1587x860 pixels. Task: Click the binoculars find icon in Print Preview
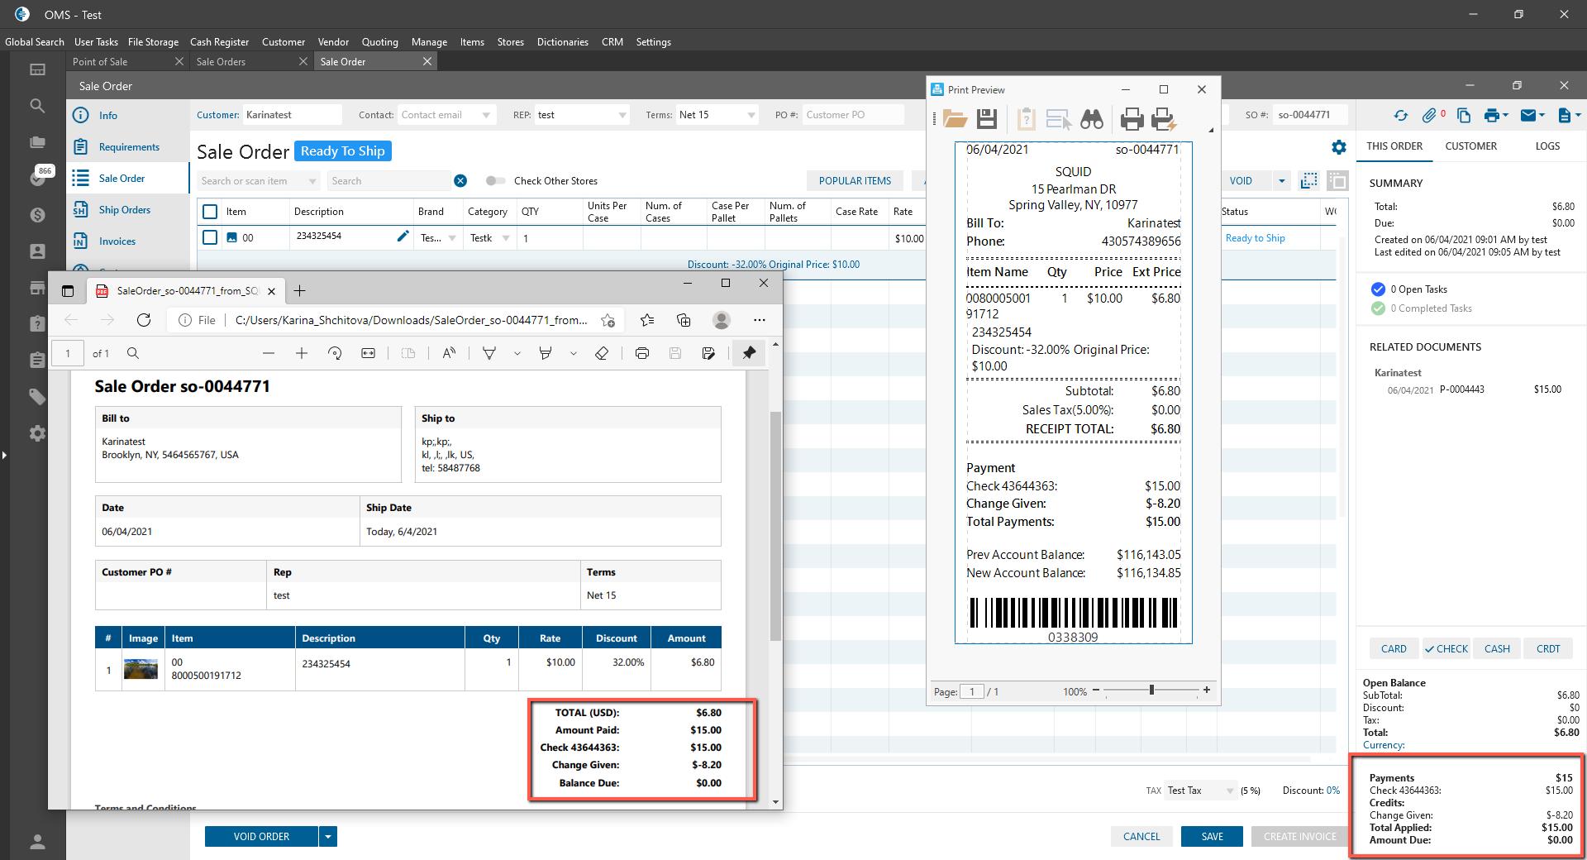point(1091,120)
